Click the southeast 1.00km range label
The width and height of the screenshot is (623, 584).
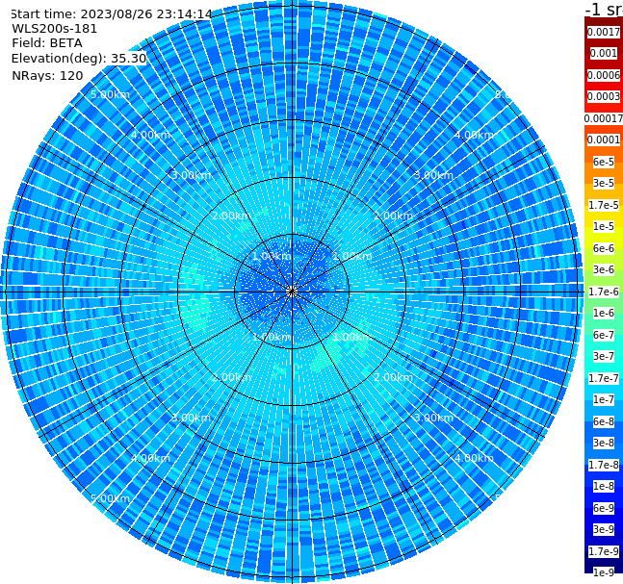click(352, 337)
